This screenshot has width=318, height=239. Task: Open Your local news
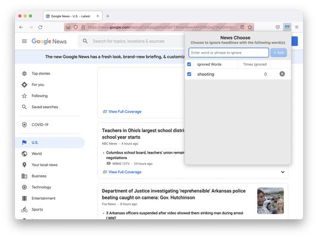click(x=45, y=165)
